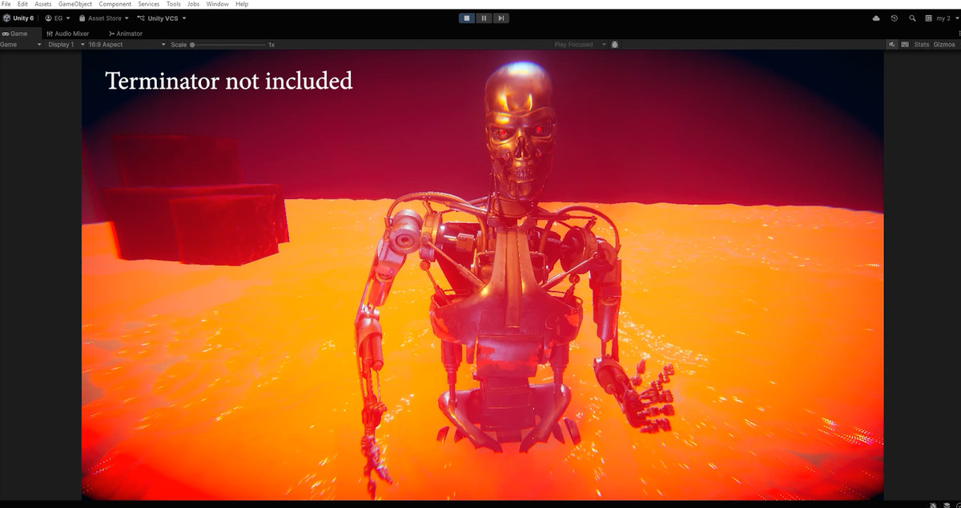Open the 16:9 Aspect dropdown
The image size is (961, 508).
click(x=127, y=45)
